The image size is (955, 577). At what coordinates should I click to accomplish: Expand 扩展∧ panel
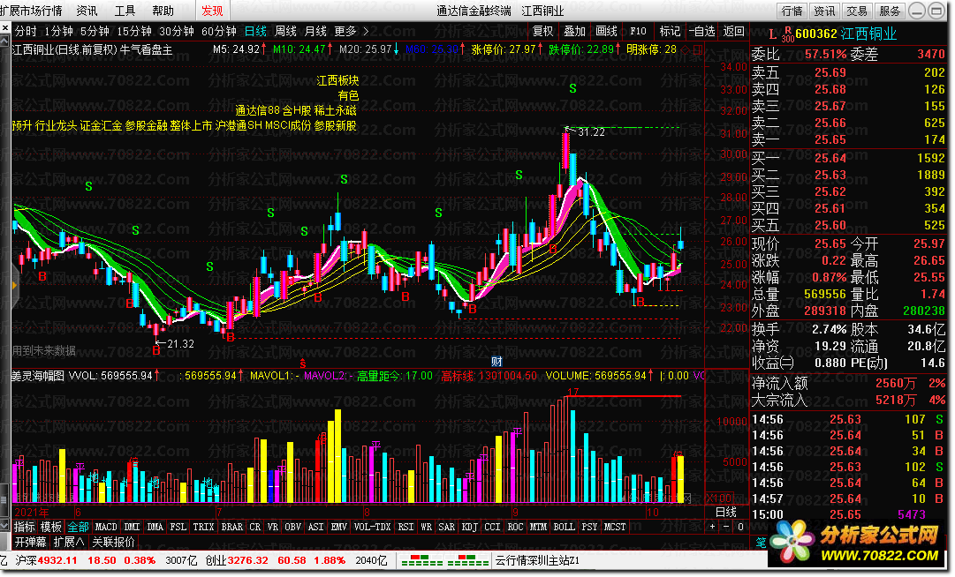point(69,542)
